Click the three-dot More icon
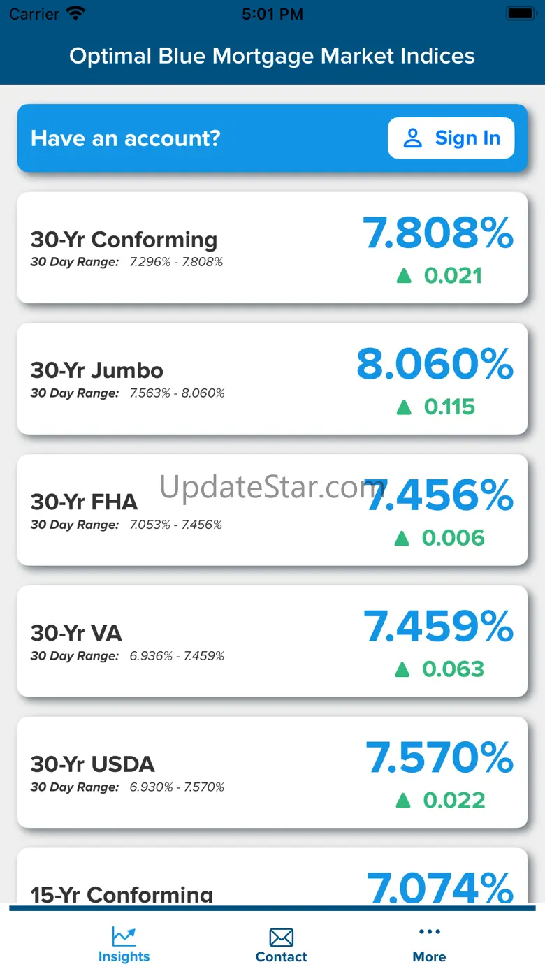This screenshot has width=545, height=969. coord(429,931)
